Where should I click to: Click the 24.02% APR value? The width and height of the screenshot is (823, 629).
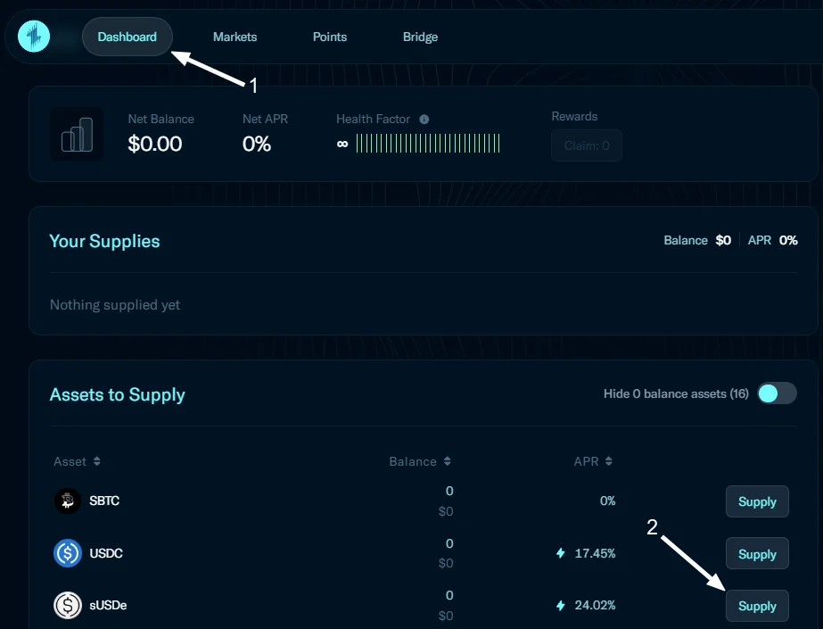[x=596, y=606]
